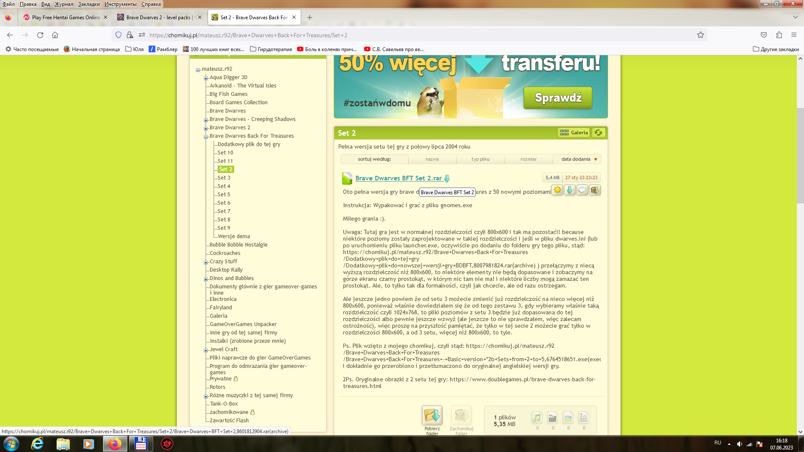
Task: Click the list all tabs chevron
Action: pyautogui.click(x=795, y=18)
